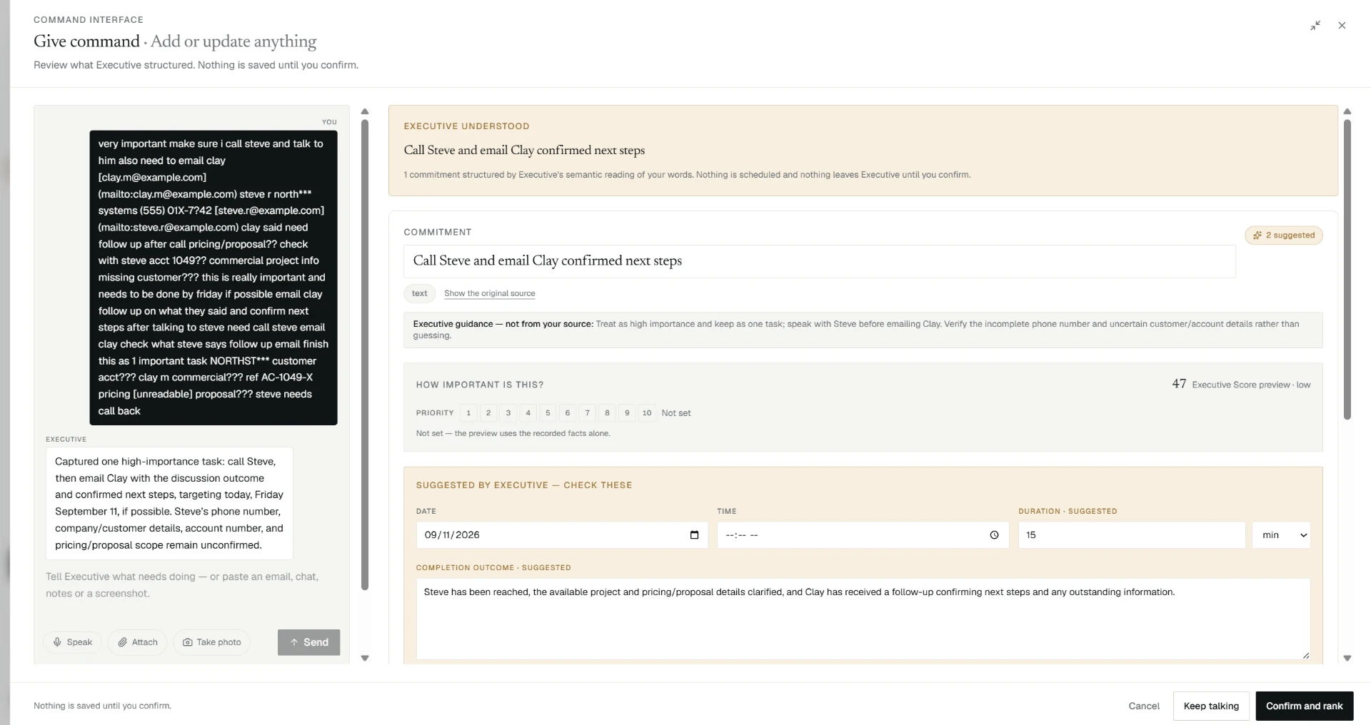This screenshot has height=725, width=1371.
Task: Select priority 6
Action: (x=568, y=413)
